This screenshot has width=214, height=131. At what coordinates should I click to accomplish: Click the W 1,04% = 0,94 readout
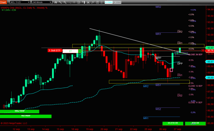[9, 10]
